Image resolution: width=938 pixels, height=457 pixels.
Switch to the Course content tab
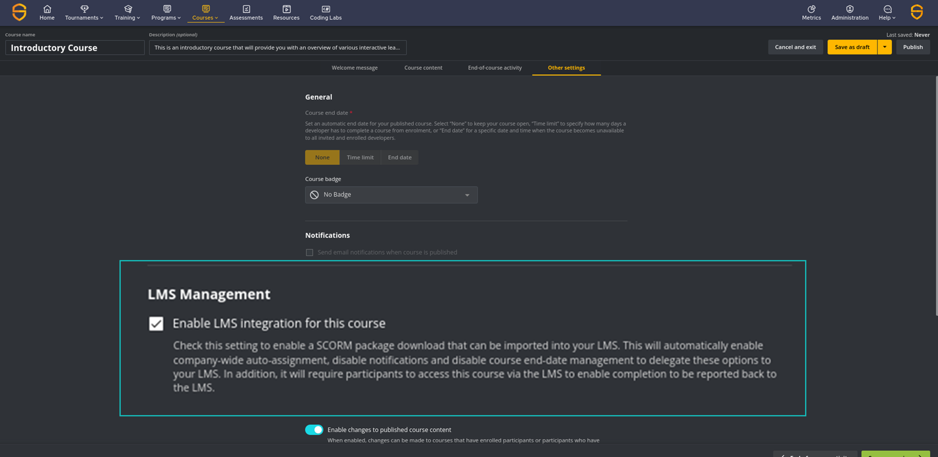423,68
